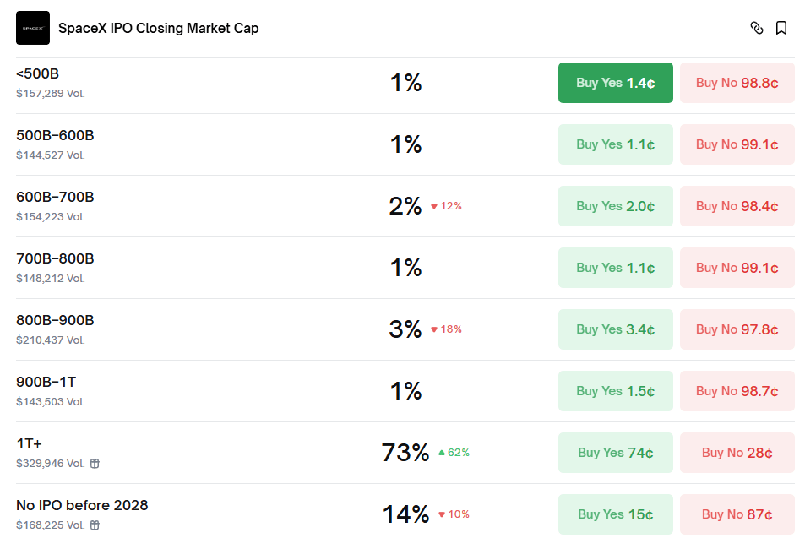Image resolution: width=805 pixels, height=549 pixels.
Task: Buy Yes on <500B at 1.4¢
Action: [615, 83]
